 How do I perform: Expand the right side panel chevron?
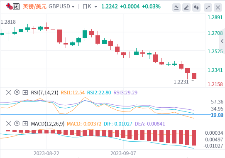pos(222,41)
